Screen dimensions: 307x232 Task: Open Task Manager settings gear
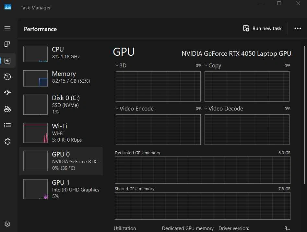click(7, 224)
